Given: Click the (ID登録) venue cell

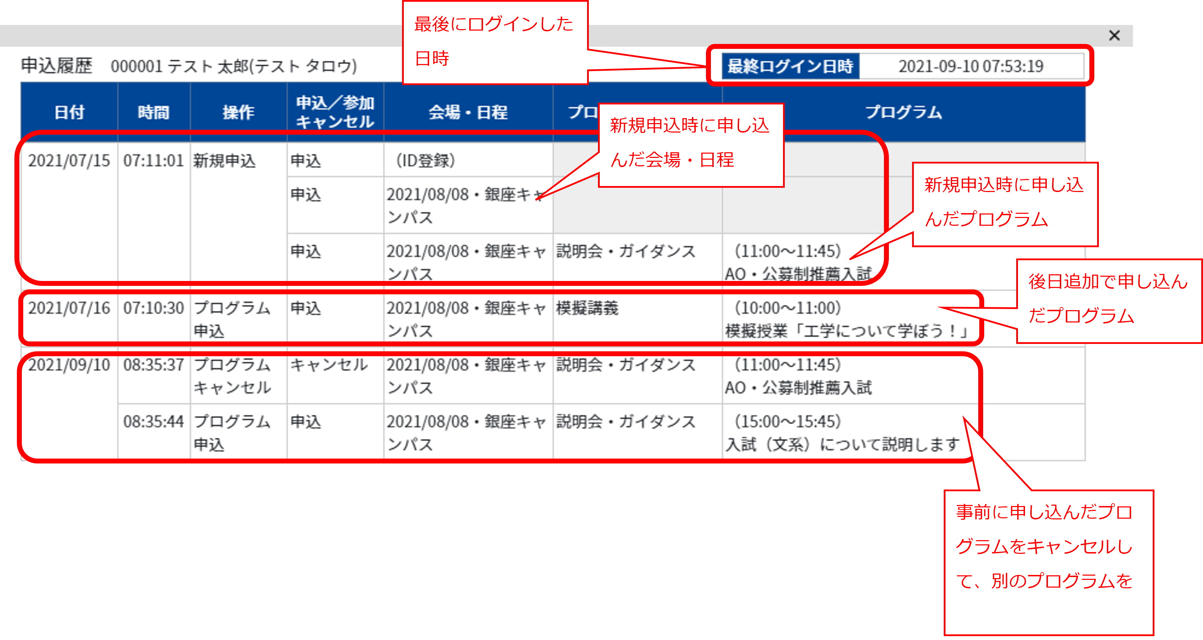Looking at the screenshot, I should tap(468, 160).
